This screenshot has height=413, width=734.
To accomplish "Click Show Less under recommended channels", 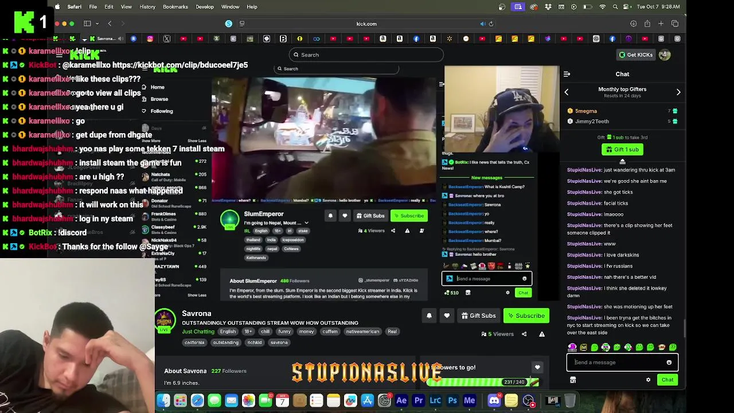I will point(197,295).
